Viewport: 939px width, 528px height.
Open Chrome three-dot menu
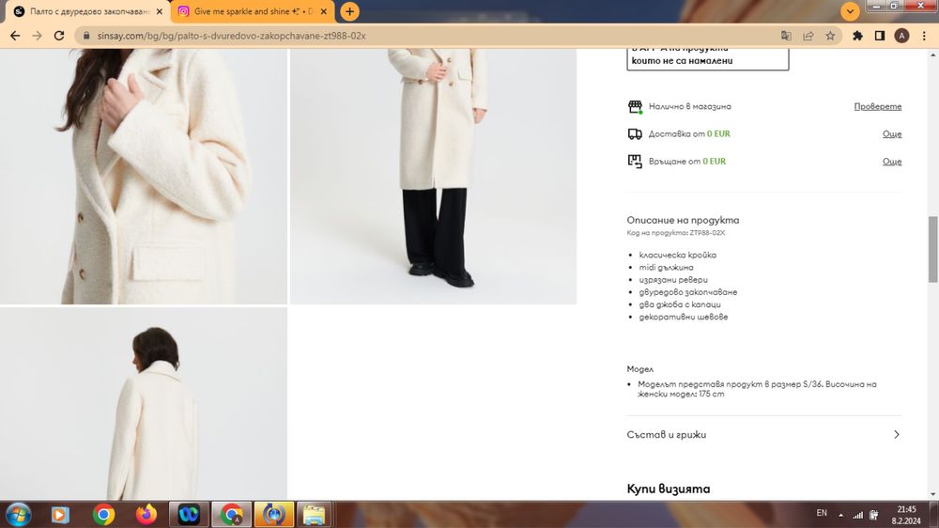tap(924, 36)
